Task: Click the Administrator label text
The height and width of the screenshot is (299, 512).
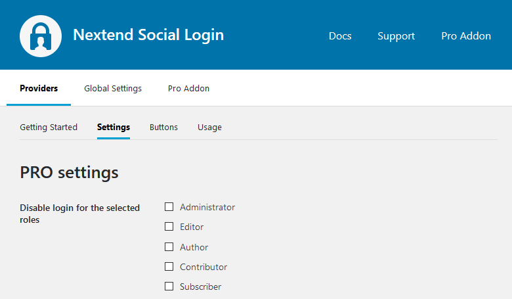Action: (x=207, y=207)
